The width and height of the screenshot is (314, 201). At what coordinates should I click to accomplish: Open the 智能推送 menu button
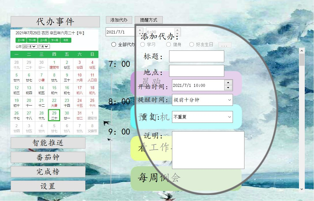48,143
